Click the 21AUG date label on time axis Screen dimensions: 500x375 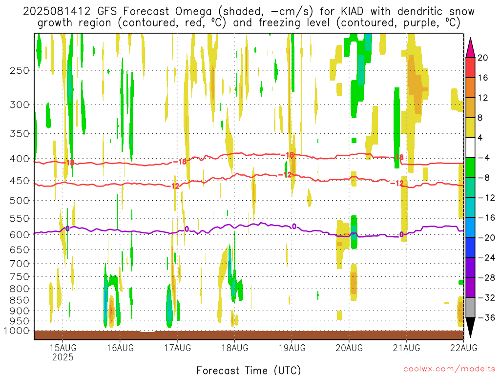point(406,348)
